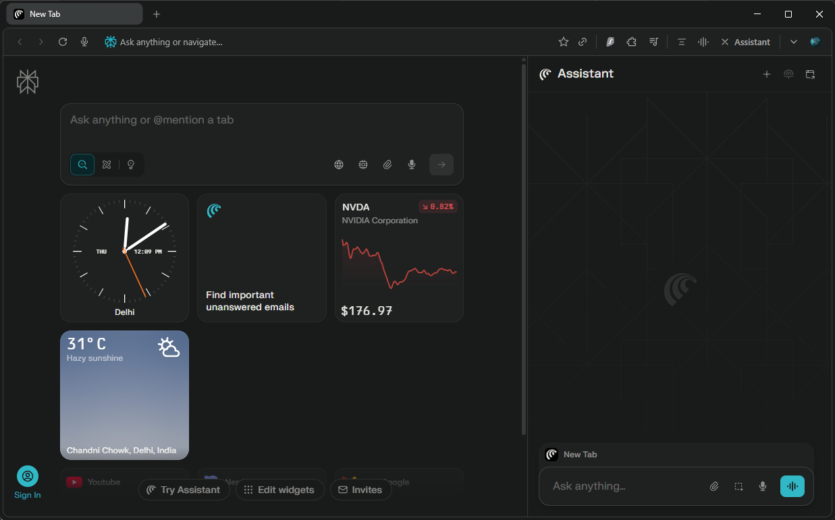
Task: Bookmark this tab with the star icon
Action: [564, 42]
